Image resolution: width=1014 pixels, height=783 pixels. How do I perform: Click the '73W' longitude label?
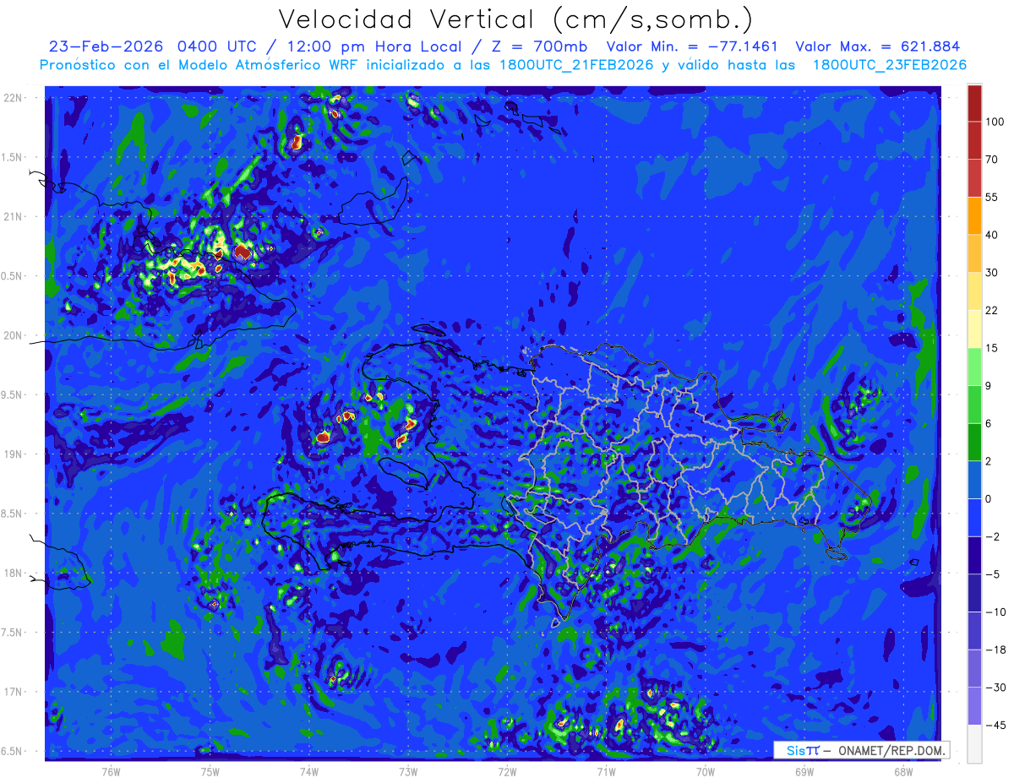pos(408,771)
